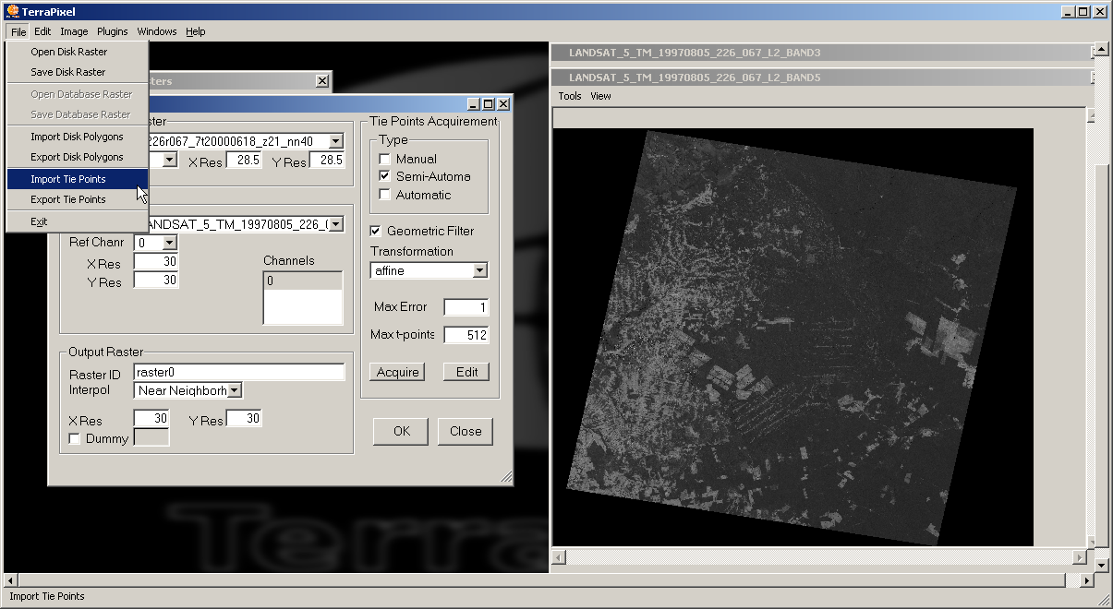Open the Transformation affine dropdown

pyautogui.click(x=478, y=271)
